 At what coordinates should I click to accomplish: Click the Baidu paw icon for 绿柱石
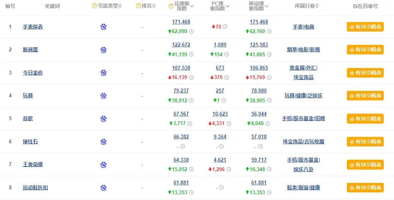point(103,142)
